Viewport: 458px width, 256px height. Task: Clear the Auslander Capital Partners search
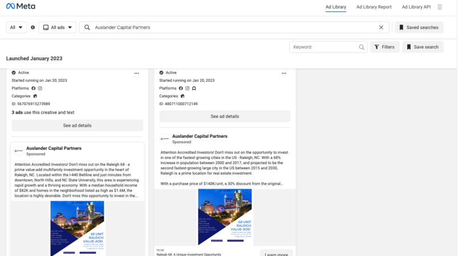tap(381, 27)
